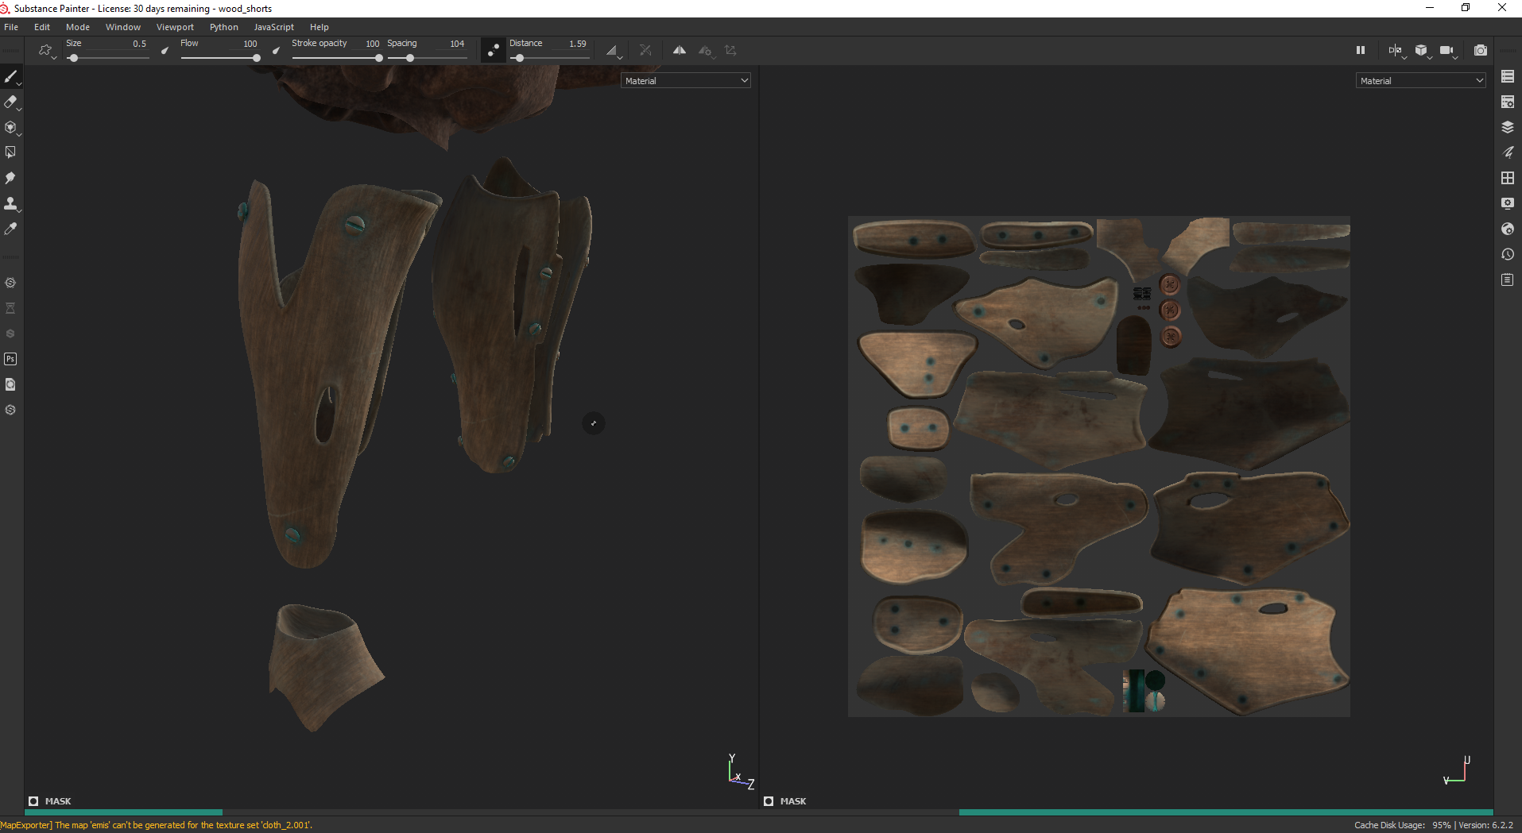Open the camera selection dropdown
The width and height of the screenshot is (1522, 833).
1448,51
